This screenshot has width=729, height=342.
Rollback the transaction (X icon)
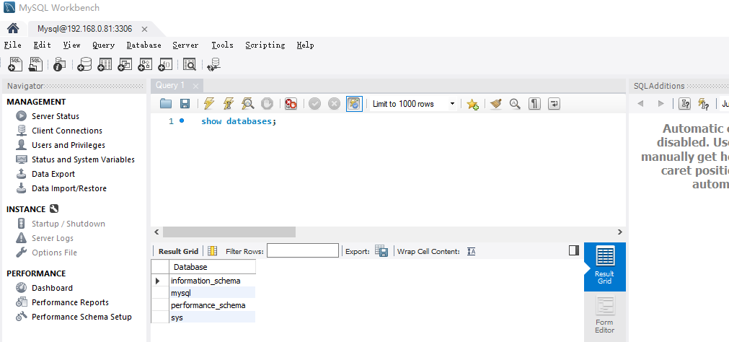[335, 104]
